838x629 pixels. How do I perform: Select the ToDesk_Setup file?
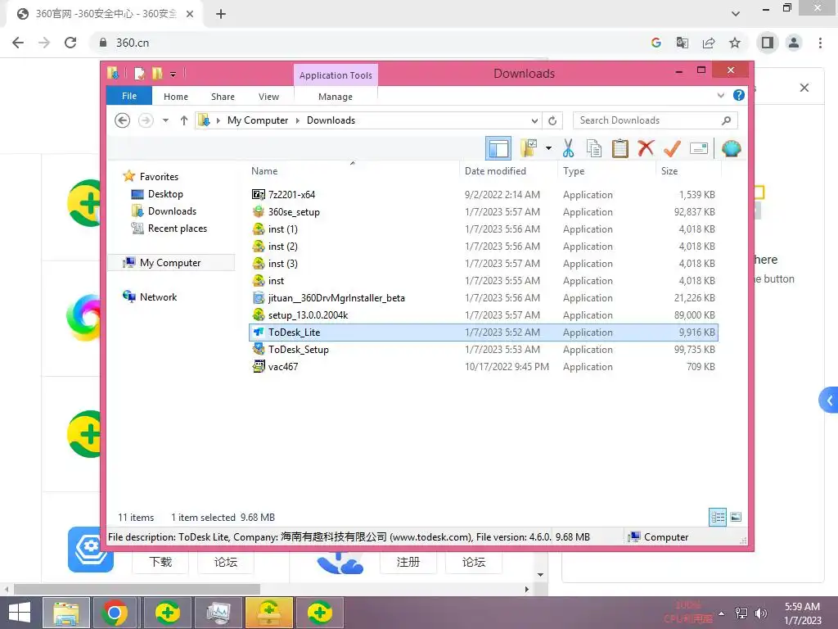point(483,349)
